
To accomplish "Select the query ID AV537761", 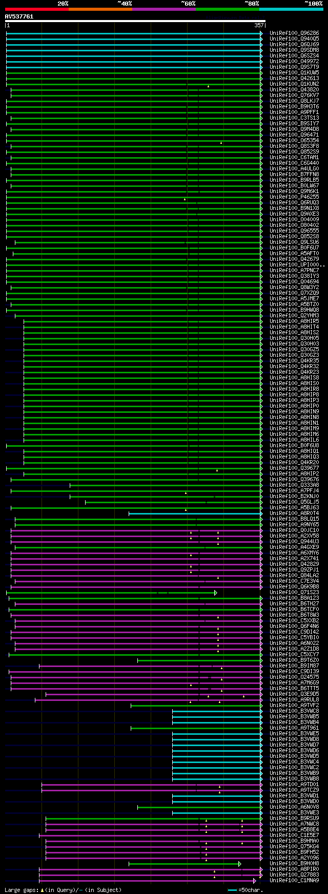I will click(19, 16).
